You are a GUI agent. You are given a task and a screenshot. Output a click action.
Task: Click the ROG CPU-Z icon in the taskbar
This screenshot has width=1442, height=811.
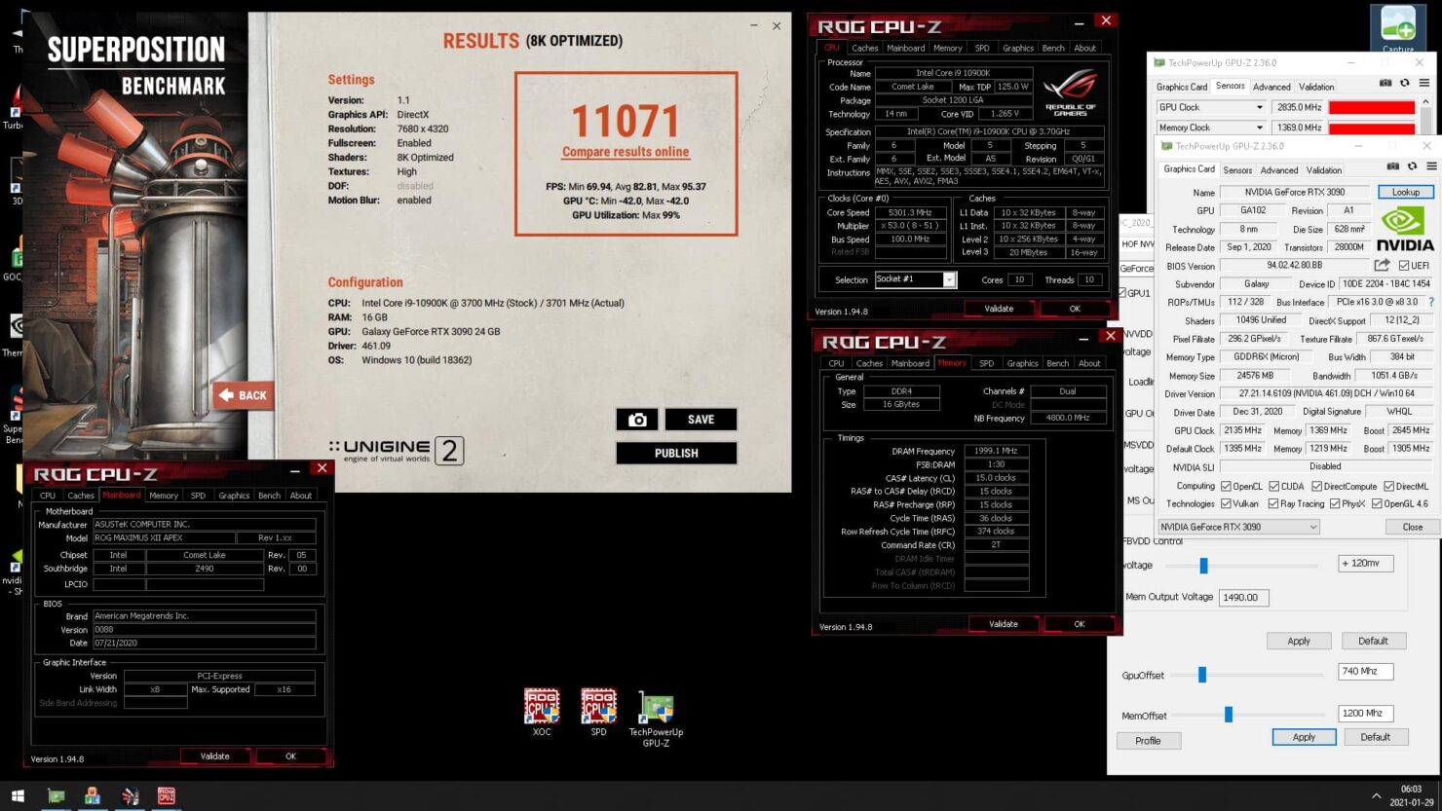pyautogui.click(x=167, y=796)
